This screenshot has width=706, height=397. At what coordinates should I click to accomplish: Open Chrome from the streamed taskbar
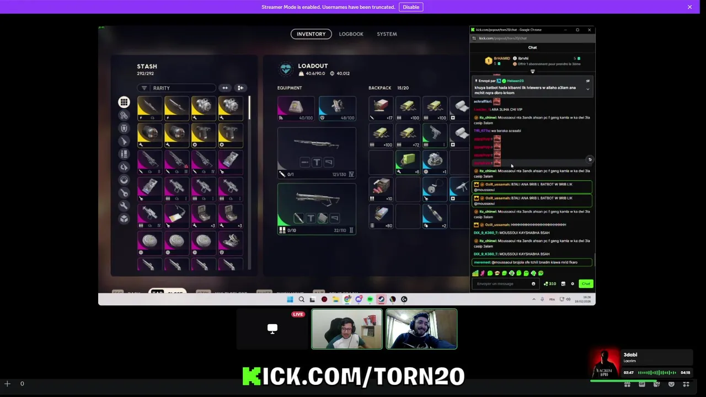coord(347,299)
